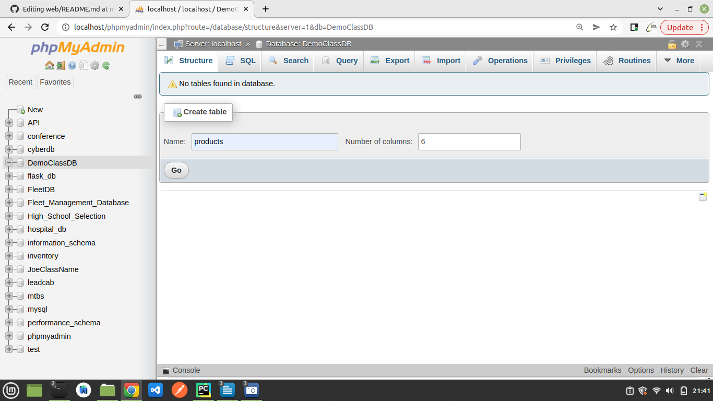Click the Number of columns field
The height and width of the screenshot is (401, 713).
click(469, 141)
